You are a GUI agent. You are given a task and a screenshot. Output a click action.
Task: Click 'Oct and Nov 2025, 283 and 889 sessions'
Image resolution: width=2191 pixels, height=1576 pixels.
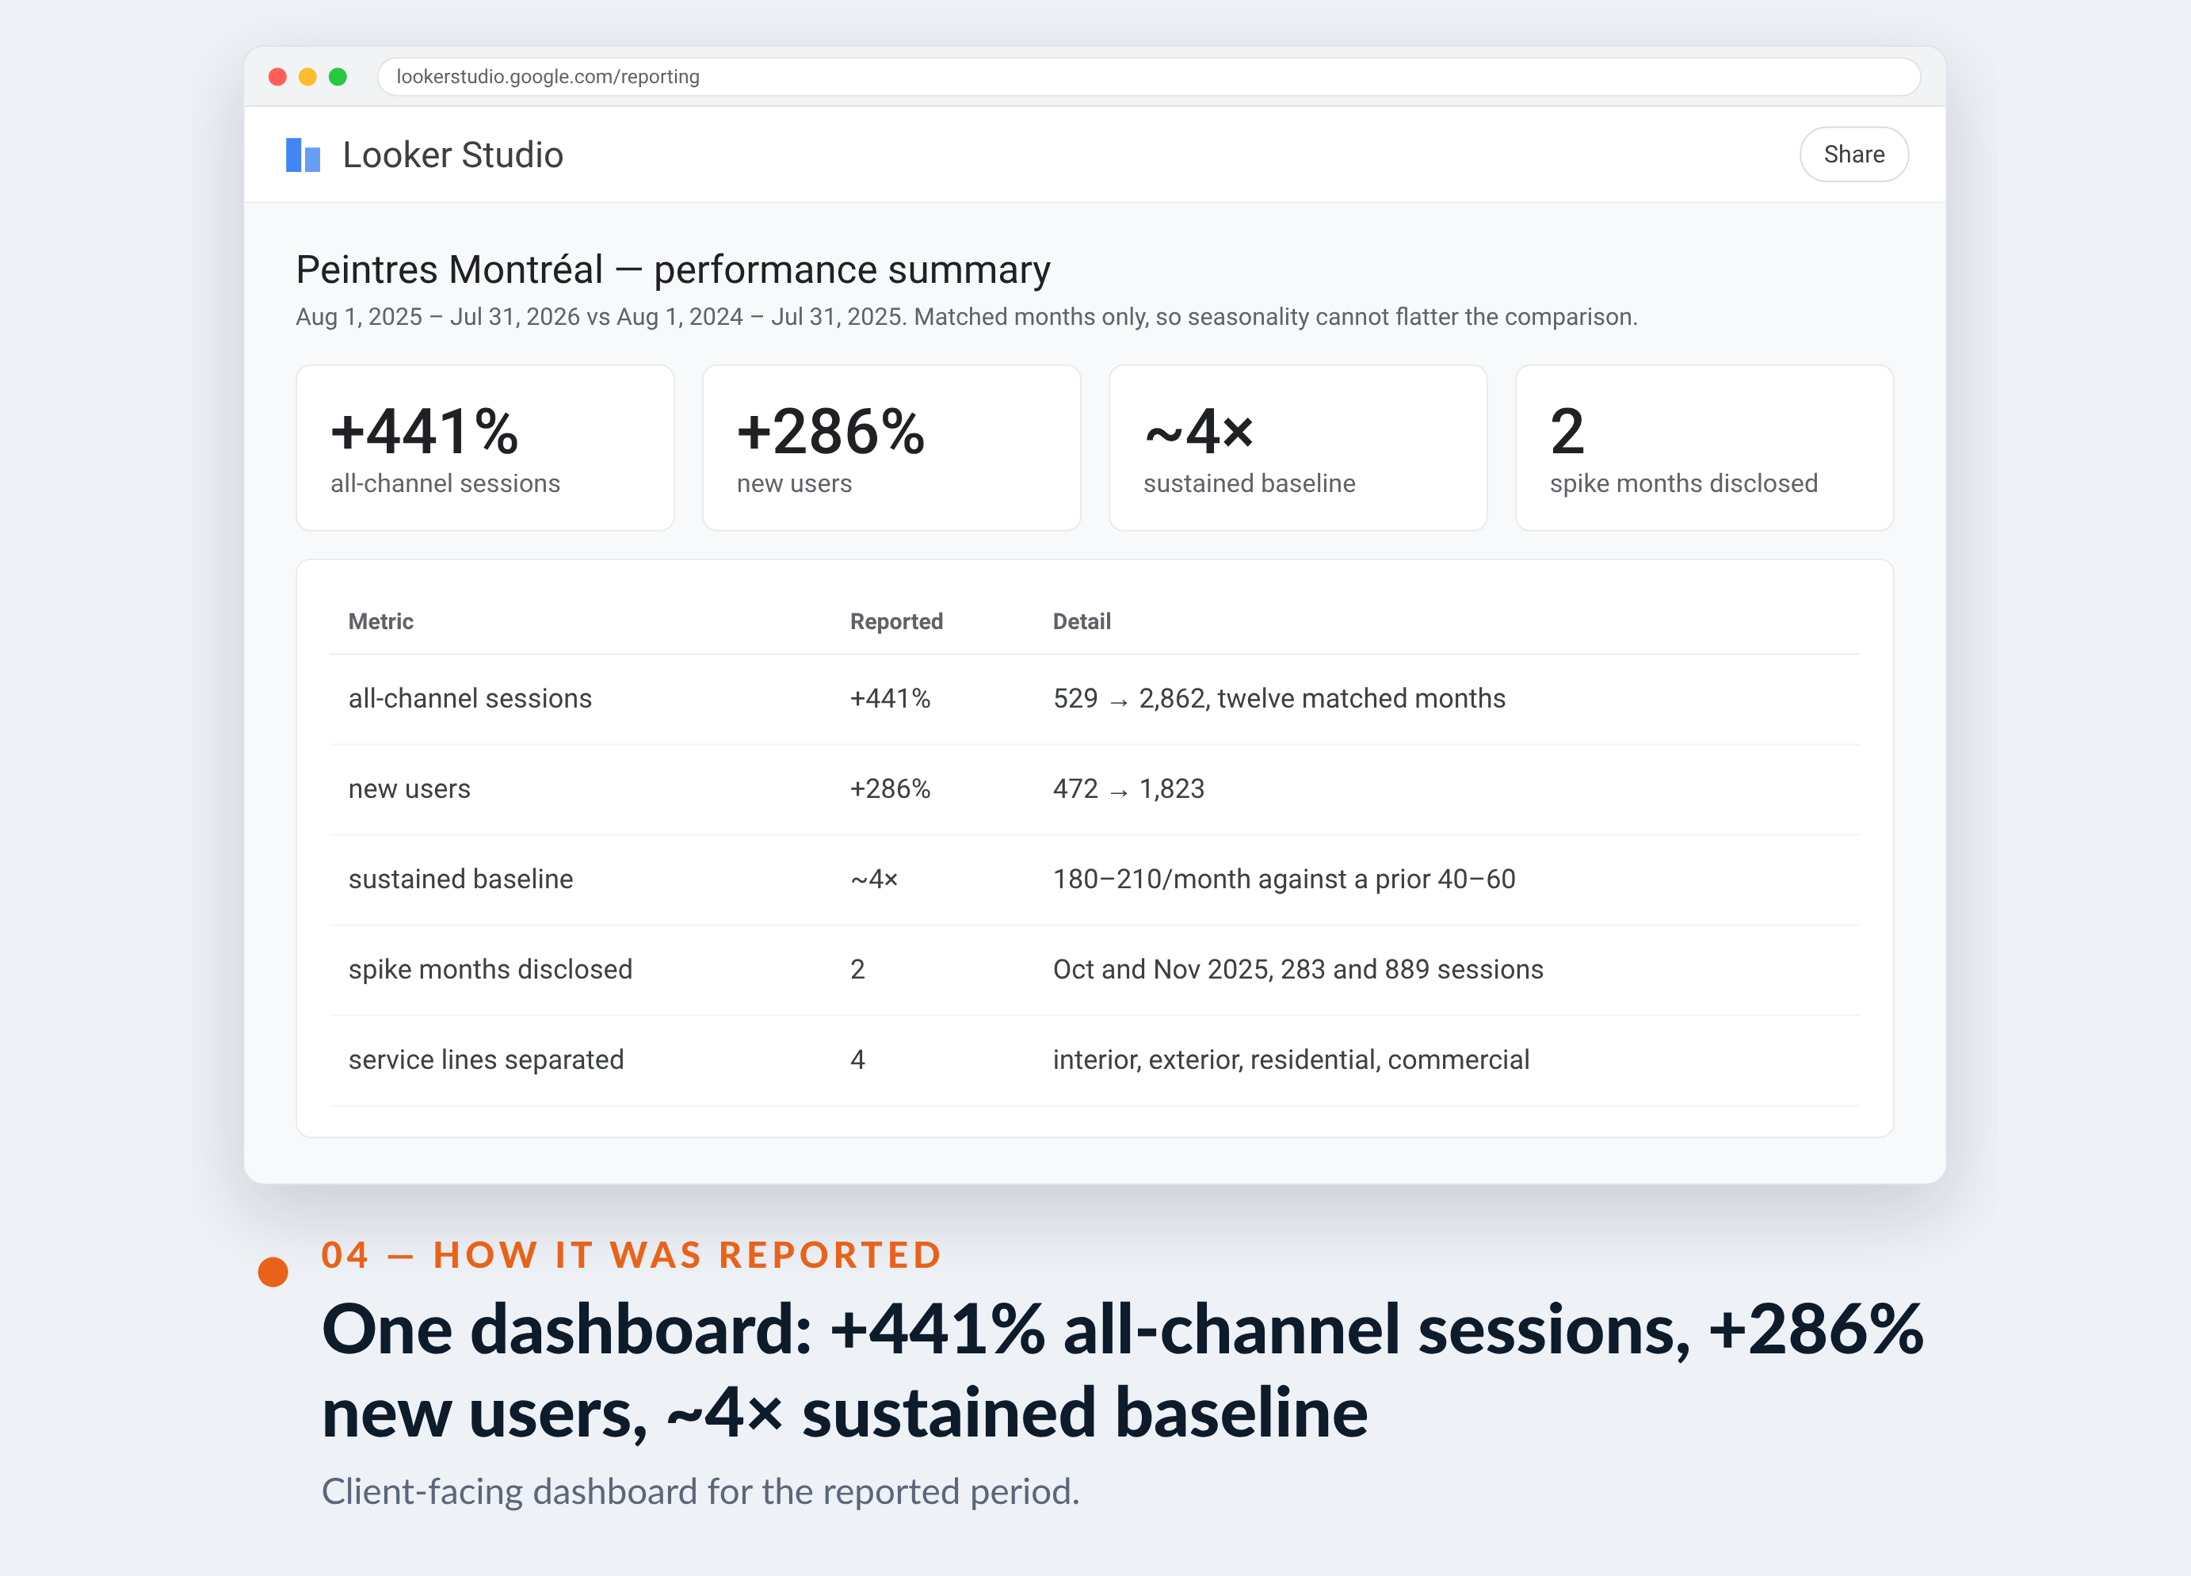1297,969
